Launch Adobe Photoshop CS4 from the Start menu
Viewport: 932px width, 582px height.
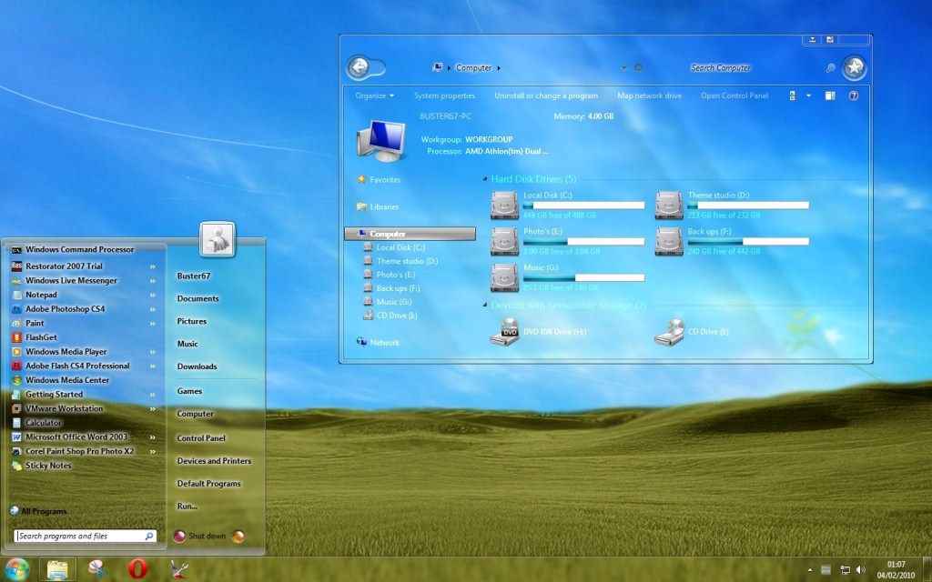point(65,309)
